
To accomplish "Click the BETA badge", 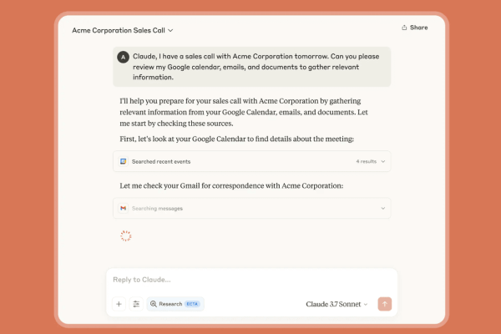I will [192, 304].
